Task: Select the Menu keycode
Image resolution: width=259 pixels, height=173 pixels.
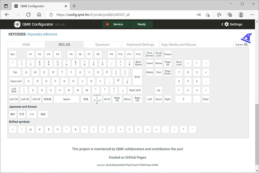Action: click(127, 99)
